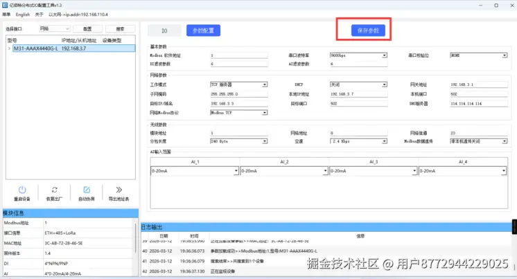This screenshot has width=517, height=279.
Task: Click the DI filter parameter field
Action: click(x=239, y=64)
